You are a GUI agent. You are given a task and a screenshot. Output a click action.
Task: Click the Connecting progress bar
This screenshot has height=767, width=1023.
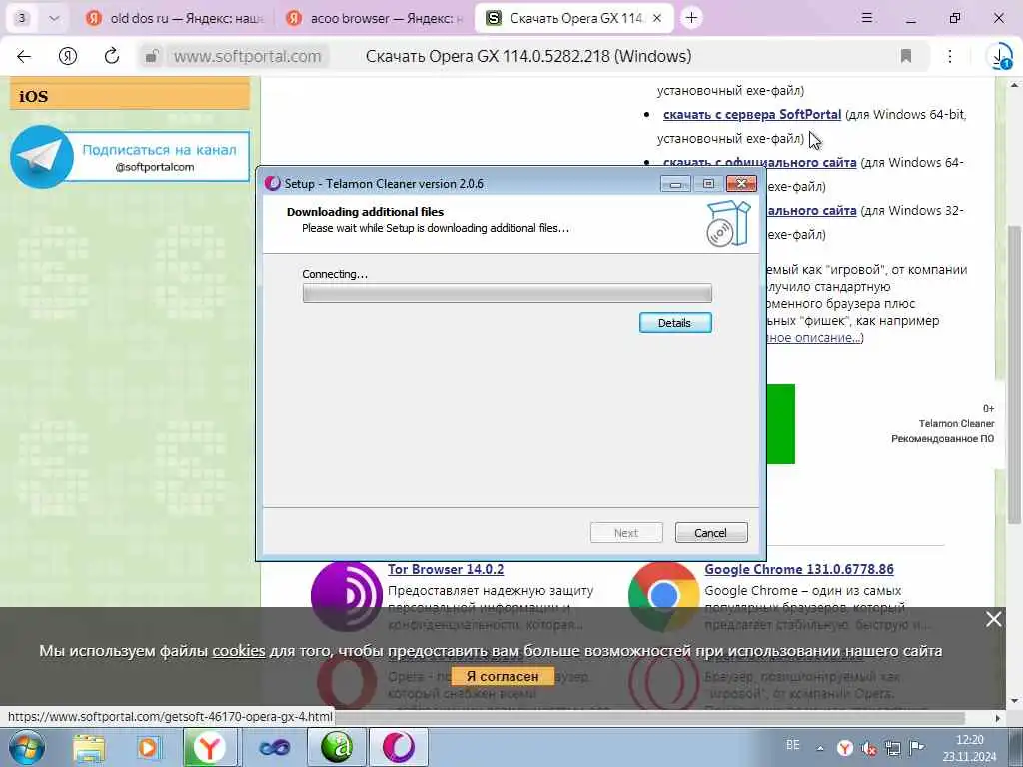[x=507, y=293]
